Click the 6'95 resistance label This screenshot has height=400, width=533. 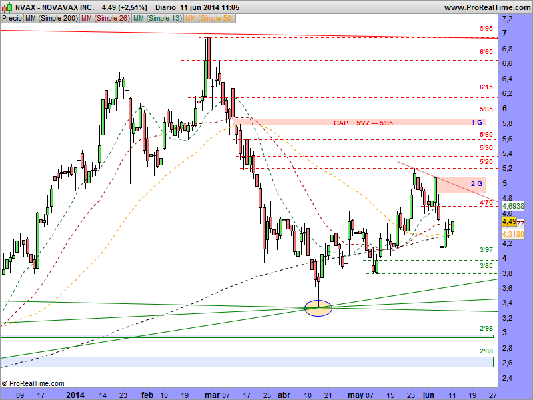[486, 28]
